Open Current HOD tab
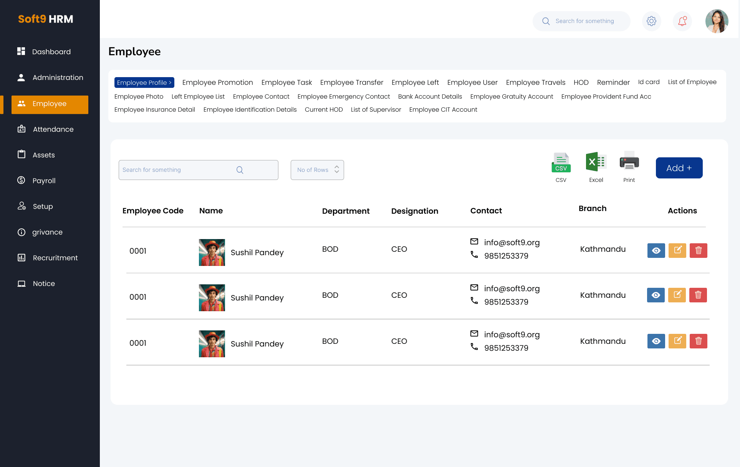Screen dimensions: 740x467 click(324, 110)
